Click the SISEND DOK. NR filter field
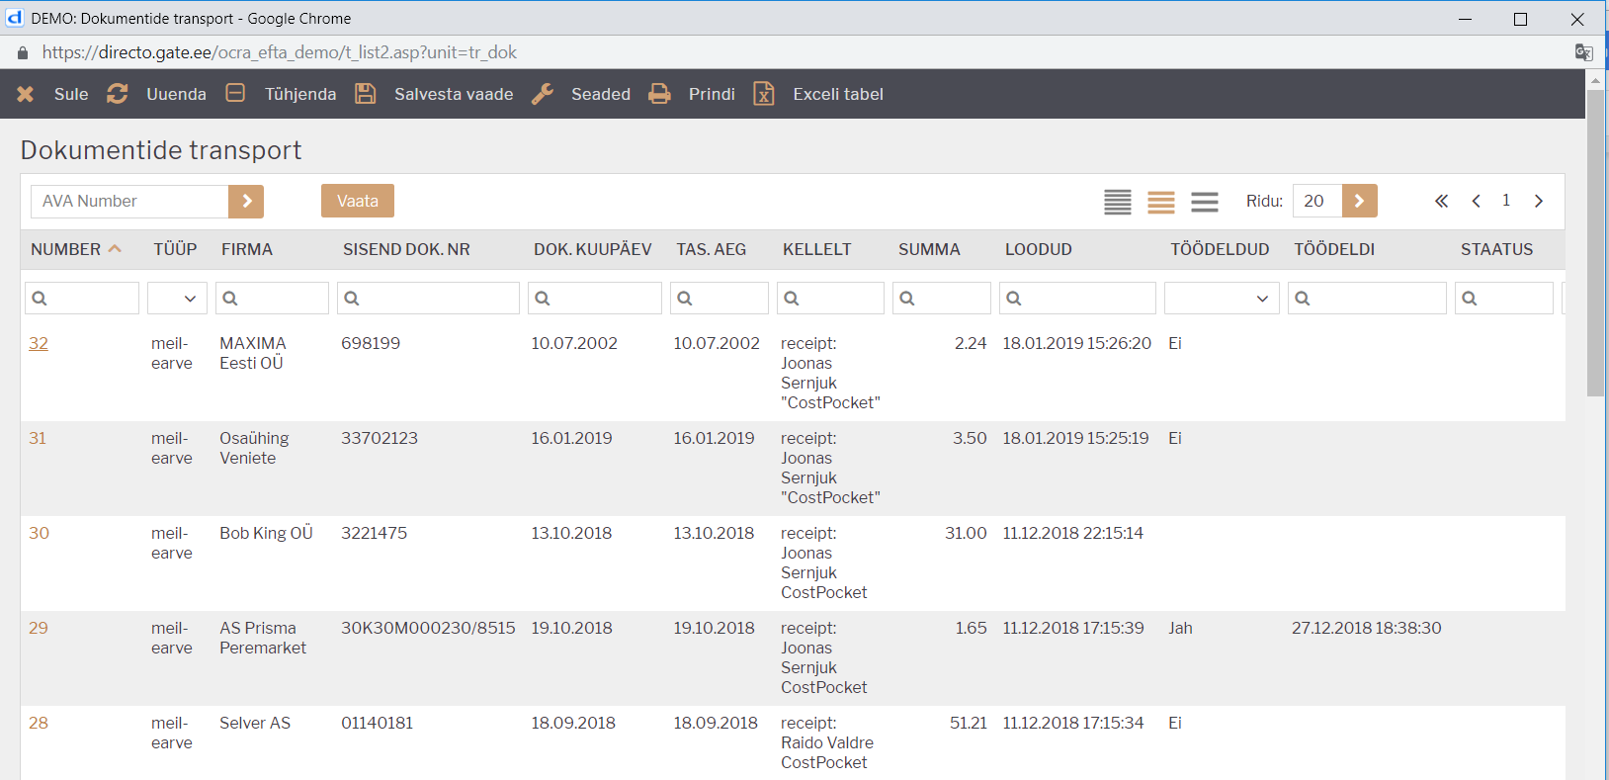Viewport: 1609px width, 780px height. point(428,298)
